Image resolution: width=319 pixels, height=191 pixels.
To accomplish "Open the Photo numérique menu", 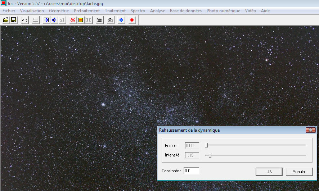I will coord(223,11).
